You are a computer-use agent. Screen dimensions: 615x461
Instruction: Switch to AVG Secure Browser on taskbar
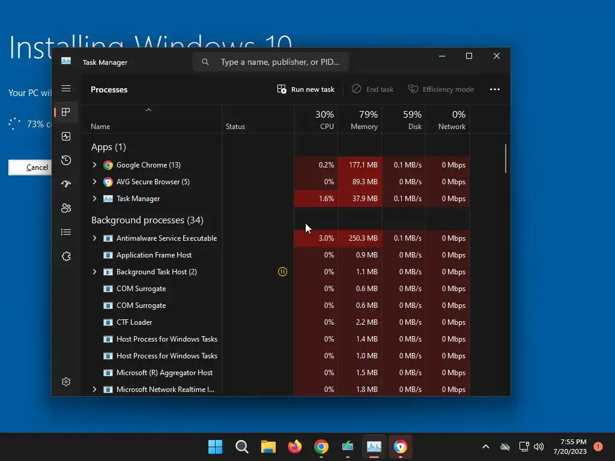tap(400, 447)
